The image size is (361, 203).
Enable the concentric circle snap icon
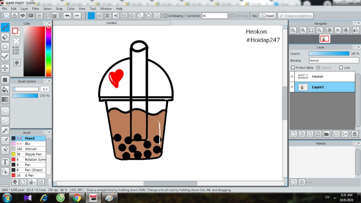click(x=132, y=16)
